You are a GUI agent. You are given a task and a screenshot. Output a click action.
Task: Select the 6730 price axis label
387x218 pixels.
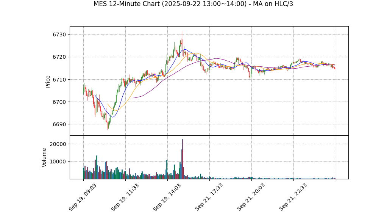pyautogui.click(x=59, y=35)
